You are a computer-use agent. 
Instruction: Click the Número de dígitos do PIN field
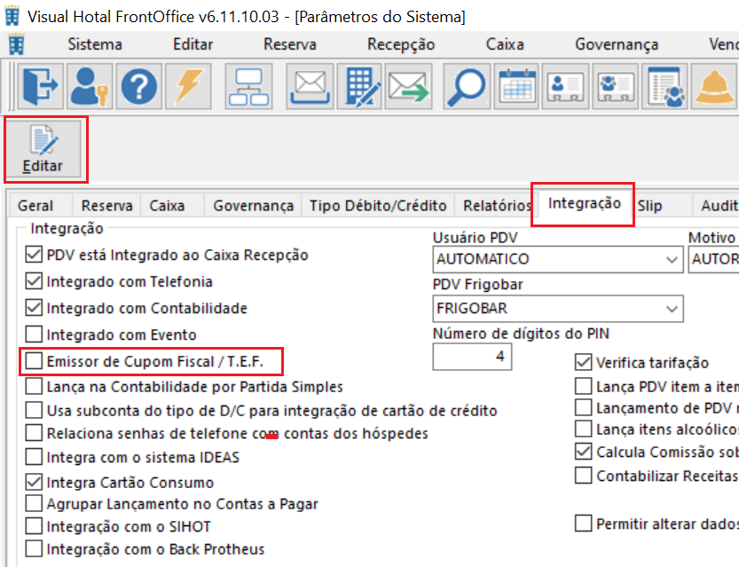472,357
